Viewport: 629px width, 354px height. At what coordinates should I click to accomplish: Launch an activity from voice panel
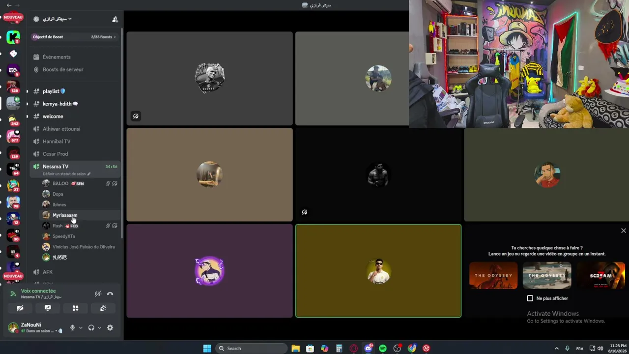click(x=75, y=308)
